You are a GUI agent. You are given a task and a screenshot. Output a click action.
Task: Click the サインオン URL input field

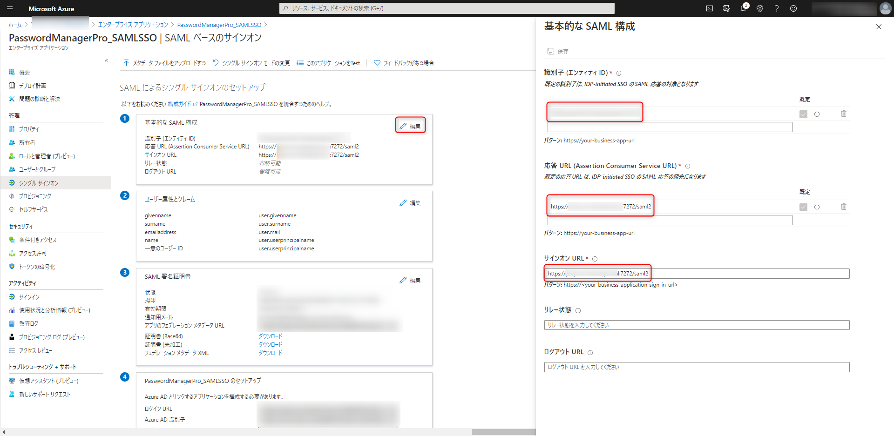697,274
